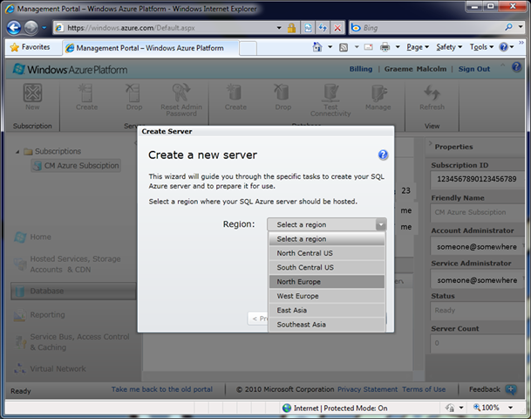Choose North Central US region
Image resolution: width=531 pixels, height=419 pixels.
[327, 253]
